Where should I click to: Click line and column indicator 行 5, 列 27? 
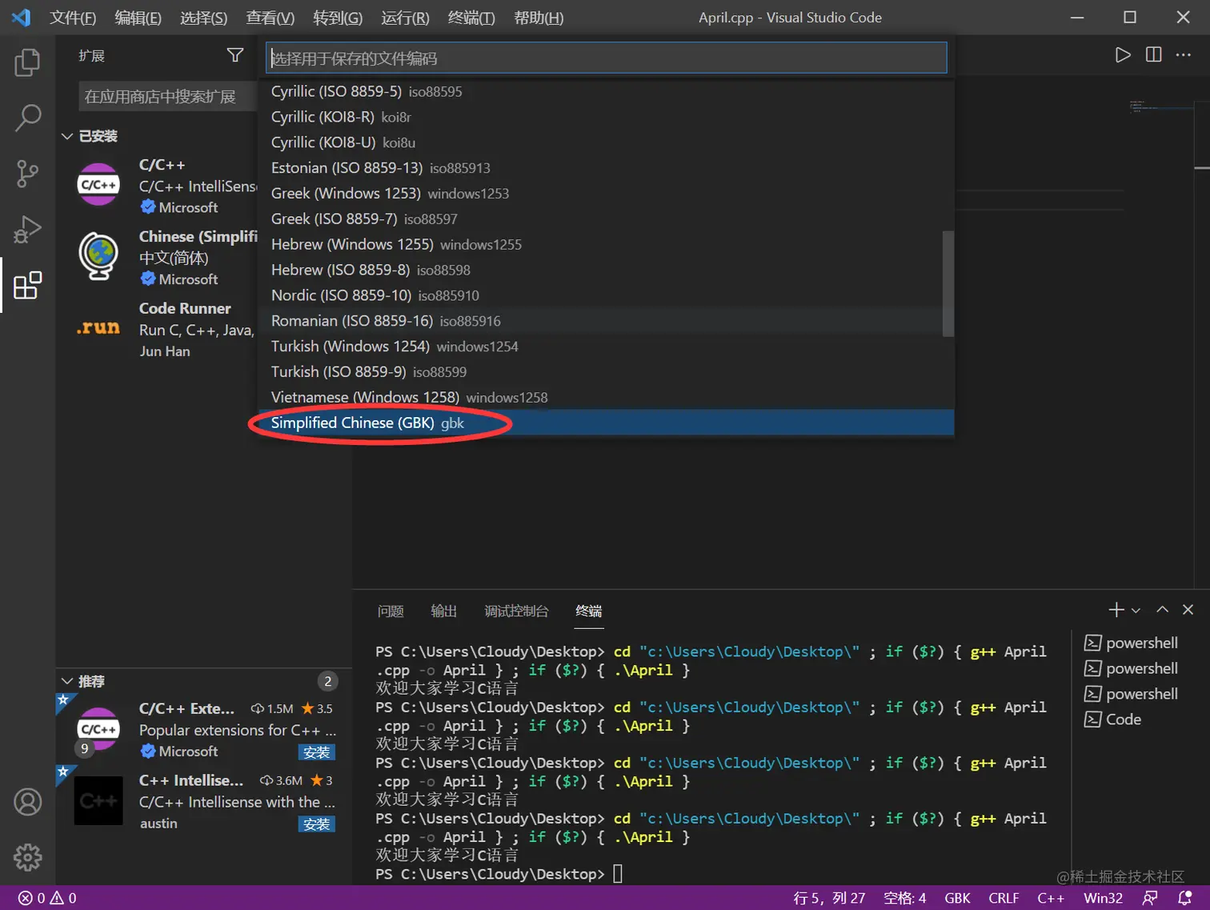pyautogui.click(x=829, y=898)
